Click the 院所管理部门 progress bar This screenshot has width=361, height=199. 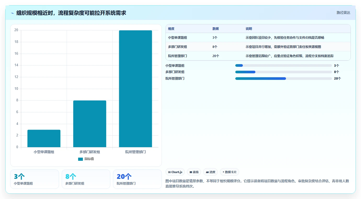coord(284,79)
